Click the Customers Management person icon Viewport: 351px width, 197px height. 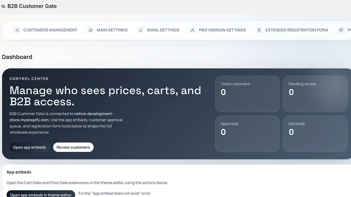(x=17, y=30)
